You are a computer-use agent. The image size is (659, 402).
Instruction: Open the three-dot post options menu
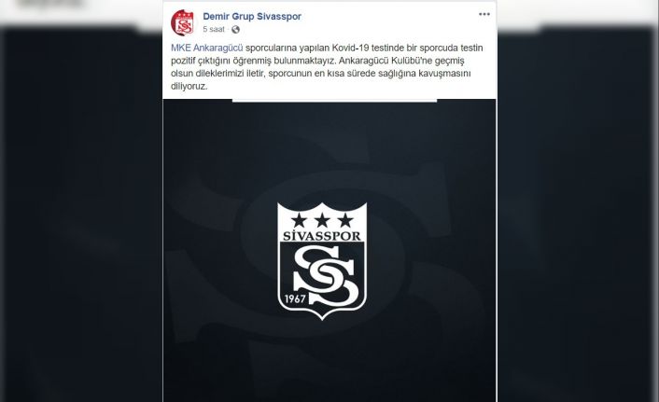point(484,14)
